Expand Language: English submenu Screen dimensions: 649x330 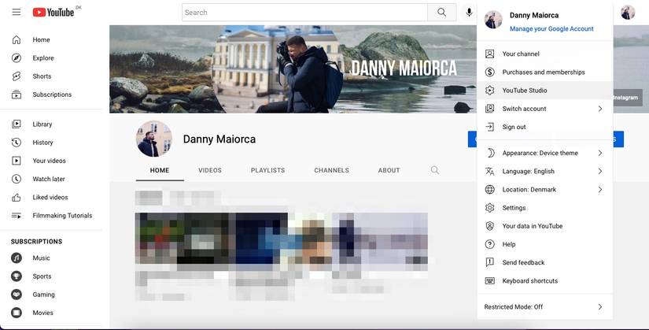tap(544, 171)
